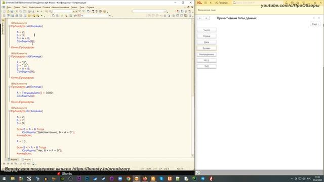The width and height of the screenshot is (324, 182).
Task: Click the notifications bell icon in 1C Enterprise
Action: (286, 3)
